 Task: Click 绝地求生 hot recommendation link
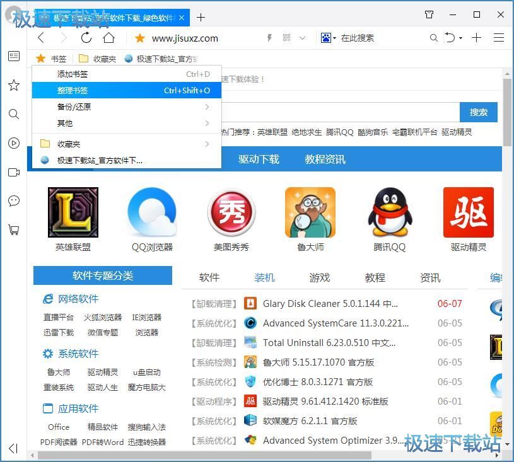point(307,132)
